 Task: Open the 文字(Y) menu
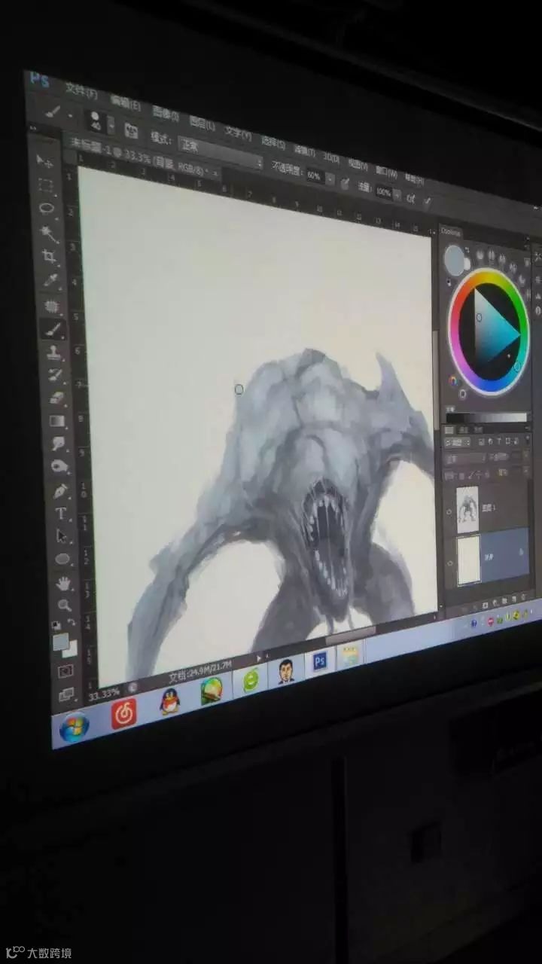point(238,133)
